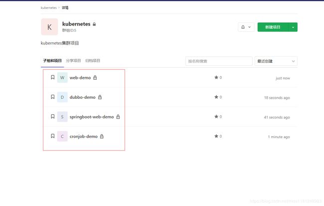This screenshot has height=206, width=324.
Task: Click the star icon in springboot-web-demo row
Action: click(x=216, y=116)
